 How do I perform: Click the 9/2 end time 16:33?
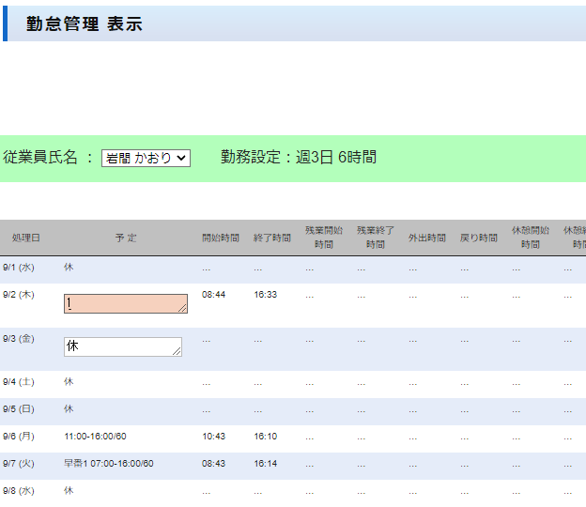pos(265,295)
